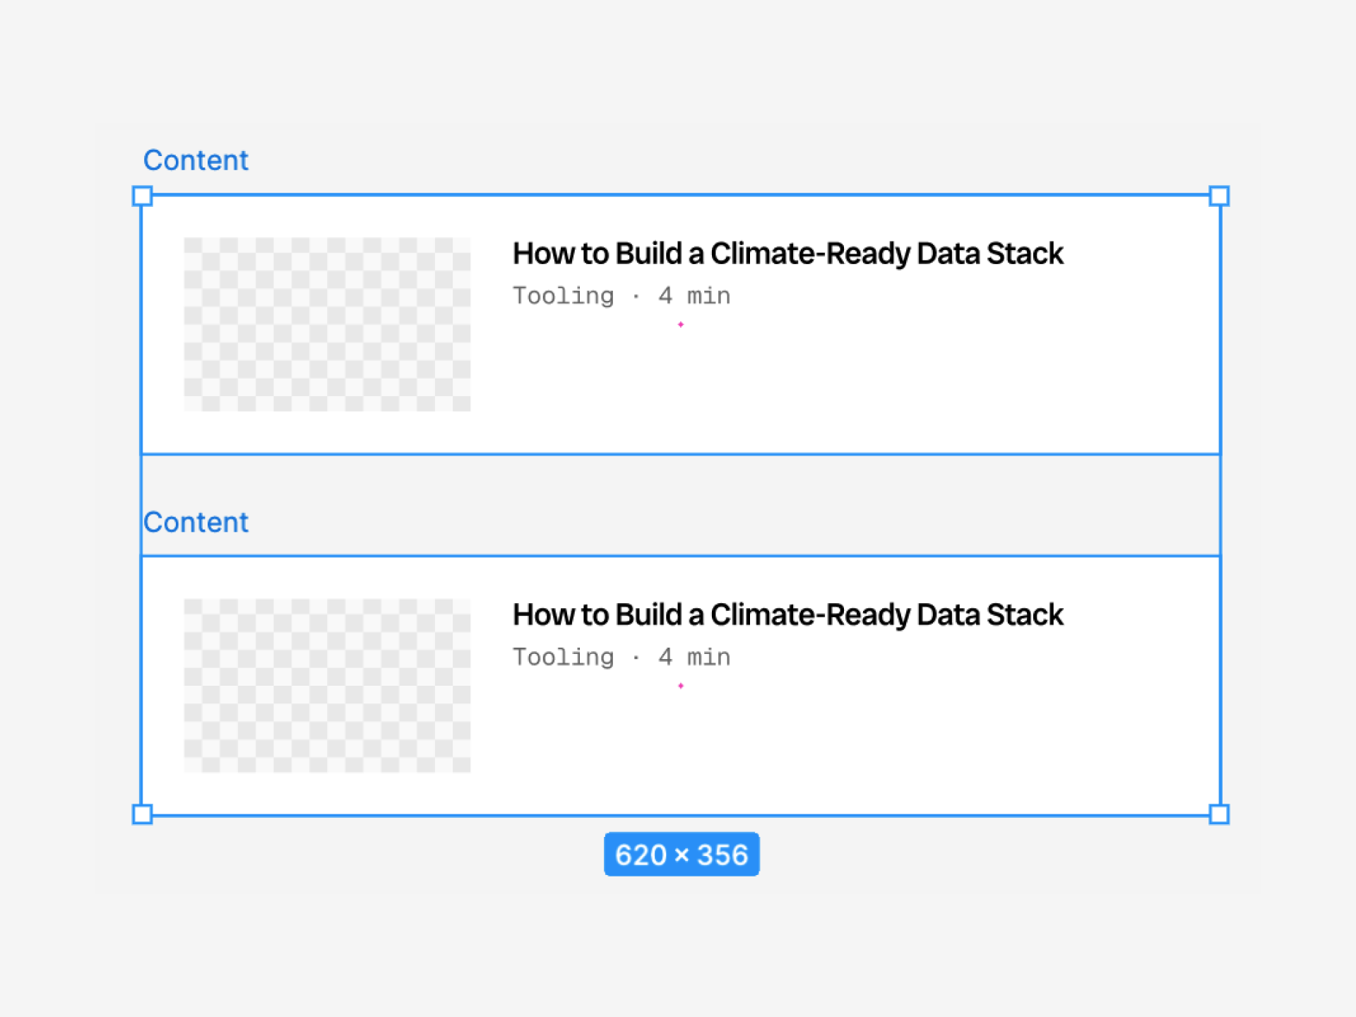The image size is (1356, 1017).
Task: Click the 620 × 356 size badge
Action: [x=682, y=855]
